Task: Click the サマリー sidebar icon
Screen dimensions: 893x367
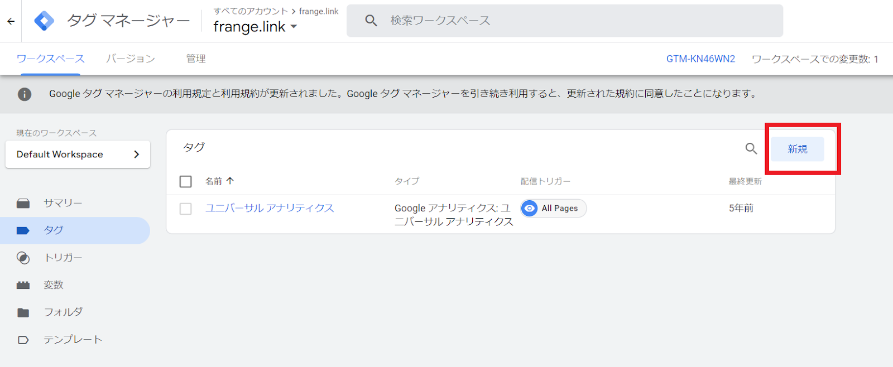Action: click(x=23, y=203)
